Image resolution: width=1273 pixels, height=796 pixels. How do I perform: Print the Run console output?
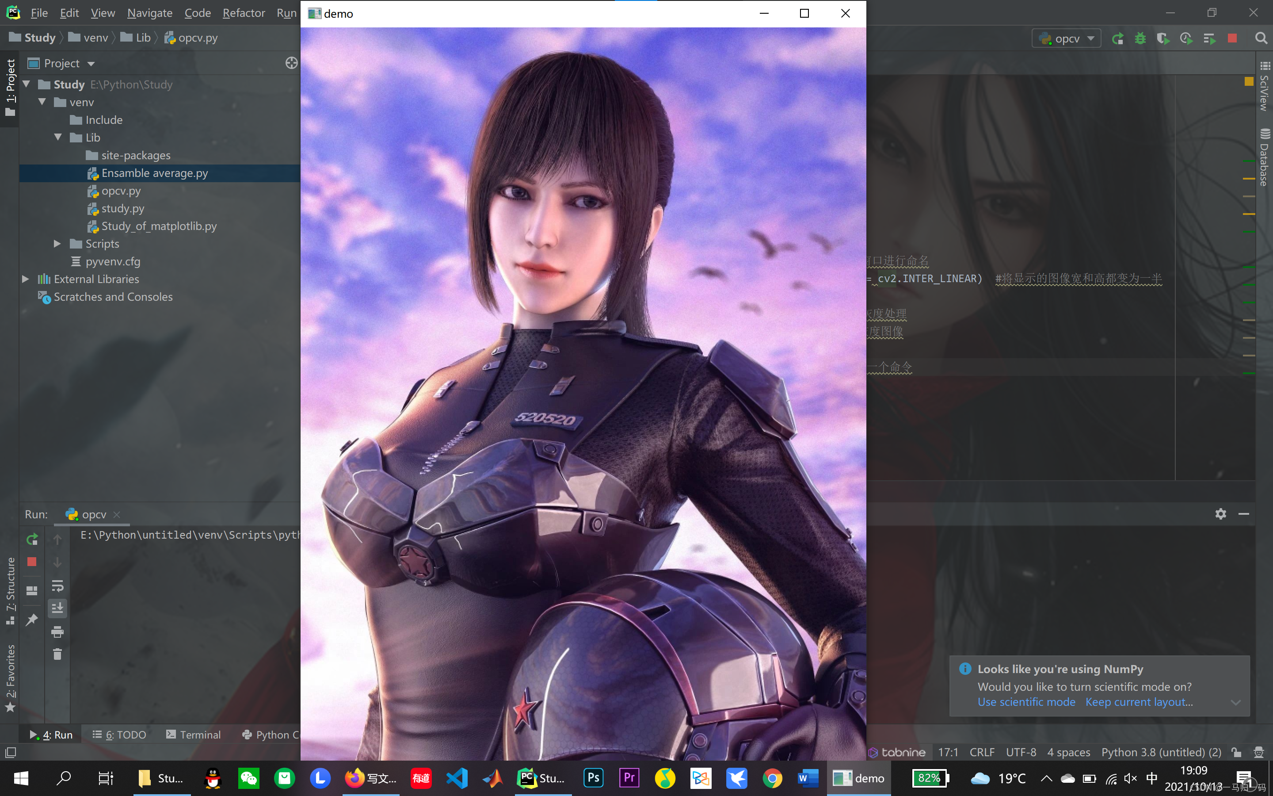coord(57,632)
